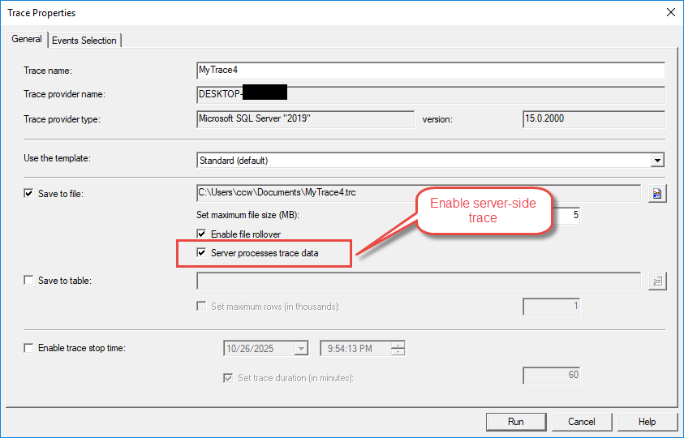Screen dimensions: 684x438
Task: Check Enable trace stop time
Action: click(28, 348)
